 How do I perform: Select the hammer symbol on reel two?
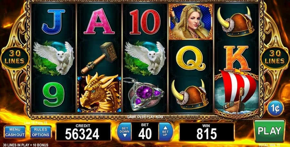(x=99, y=58)
